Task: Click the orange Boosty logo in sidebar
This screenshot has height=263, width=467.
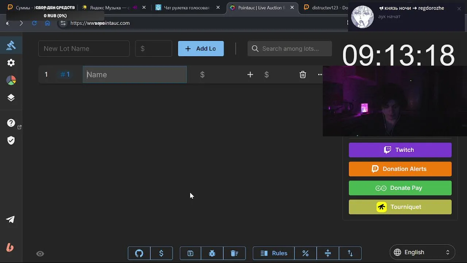Action: coord(10,248)
